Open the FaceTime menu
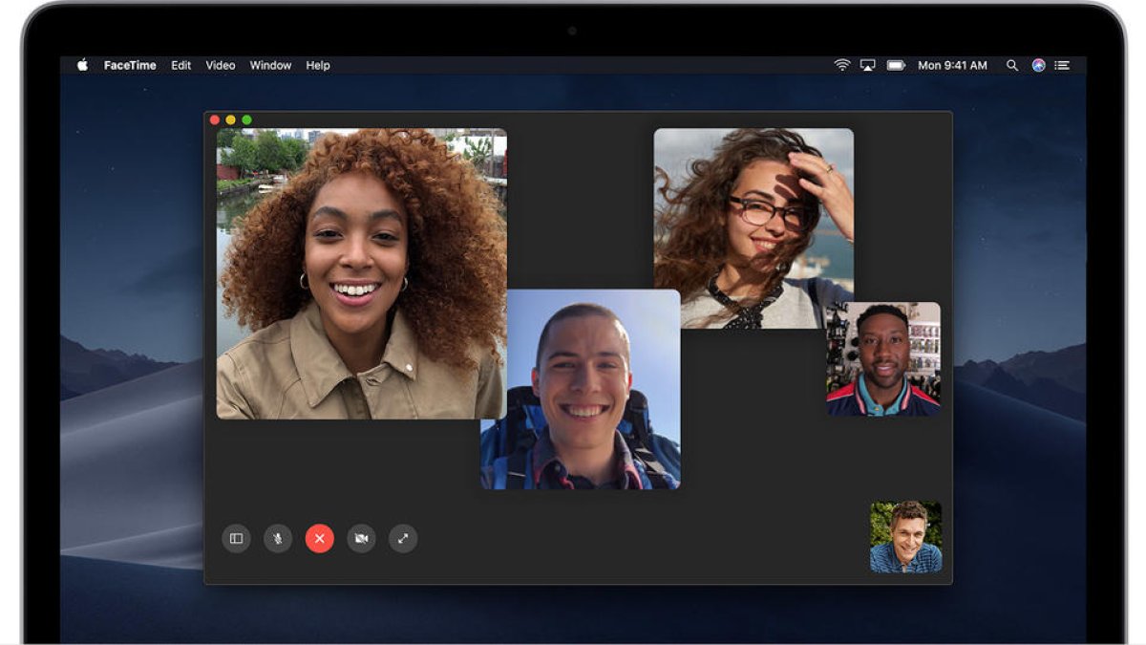 pyautogui.click(x=130, y=65)
